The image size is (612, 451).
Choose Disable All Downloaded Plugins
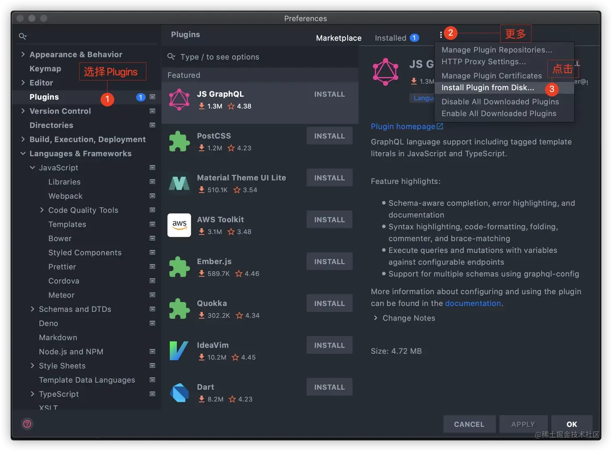click(x=504, y=102)
